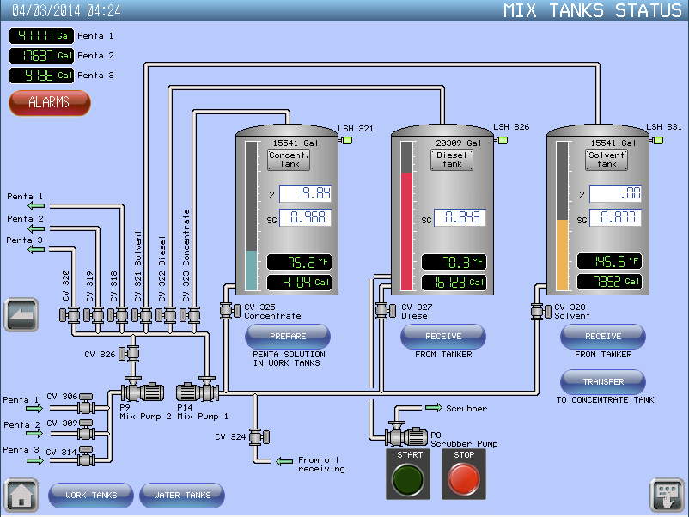The height and width of the screenshot is (517, 689).
Task: Open the WORK TANKS screen
Action: (91, 496)
